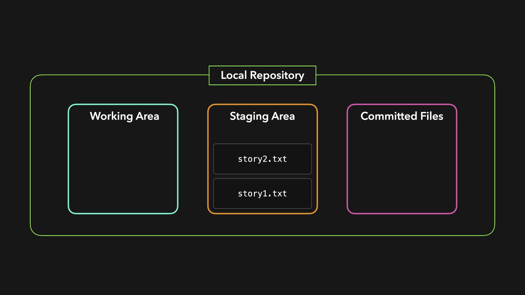Viewport: 525px width, 295px height.
Task: Select the Committed Files heading
Action: [x=402, y=116]
